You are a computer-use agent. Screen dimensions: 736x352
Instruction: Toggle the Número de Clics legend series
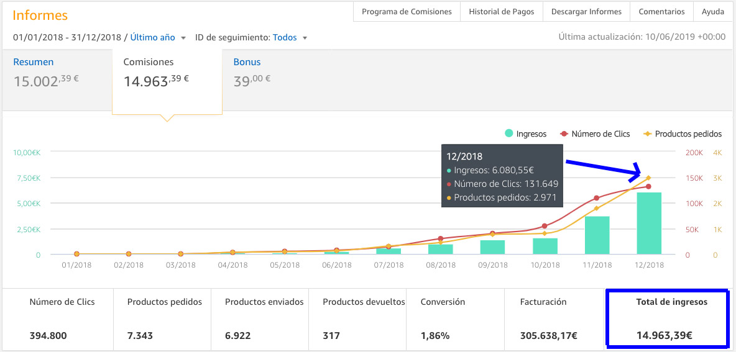click(x=595, y=133)
